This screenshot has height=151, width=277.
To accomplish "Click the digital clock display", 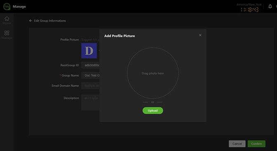I will coord(250,10).
